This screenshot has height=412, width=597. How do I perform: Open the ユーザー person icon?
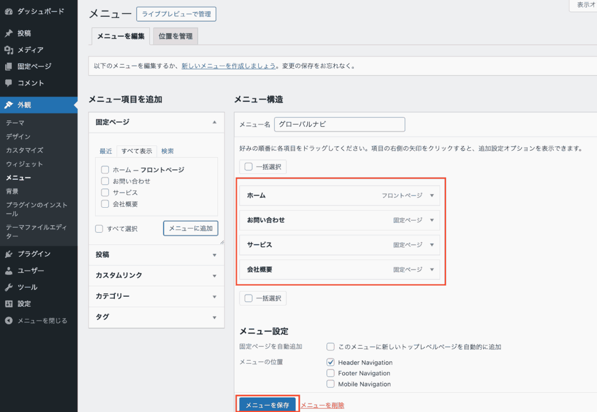[x=9, y=271]
